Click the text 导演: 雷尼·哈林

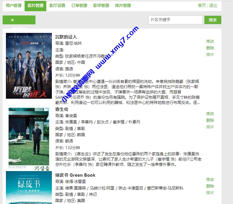[69, 43]
